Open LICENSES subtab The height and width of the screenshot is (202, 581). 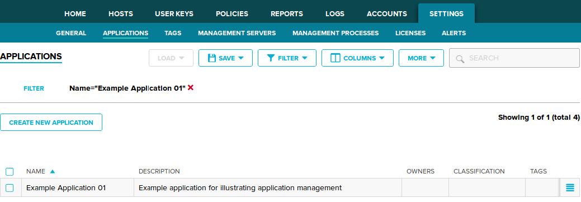point(410,33)
